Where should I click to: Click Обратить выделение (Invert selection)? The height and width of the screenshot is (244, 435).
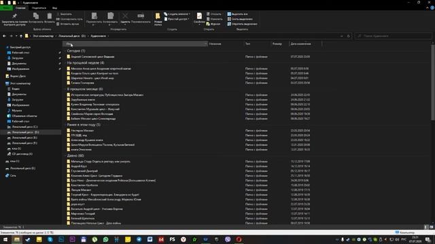242,24
